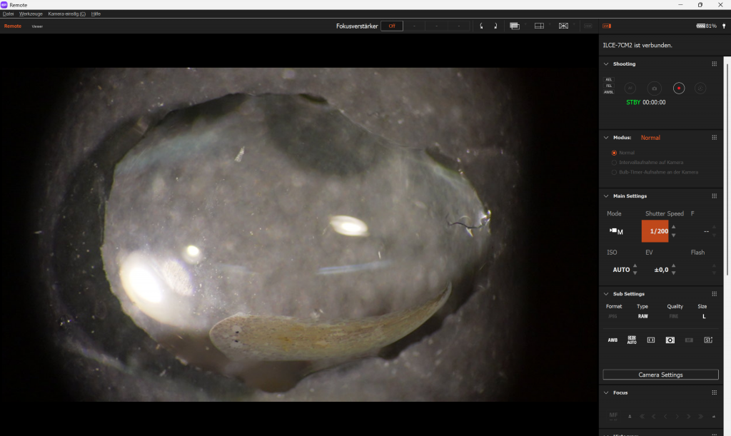Open the Hilfe menu
731x436 pixels.
click(x=96, y=14)
